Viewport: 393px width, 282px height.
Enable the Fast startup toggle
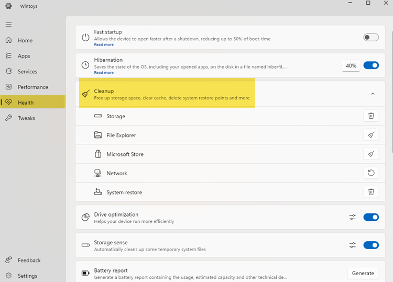[371, 37]
